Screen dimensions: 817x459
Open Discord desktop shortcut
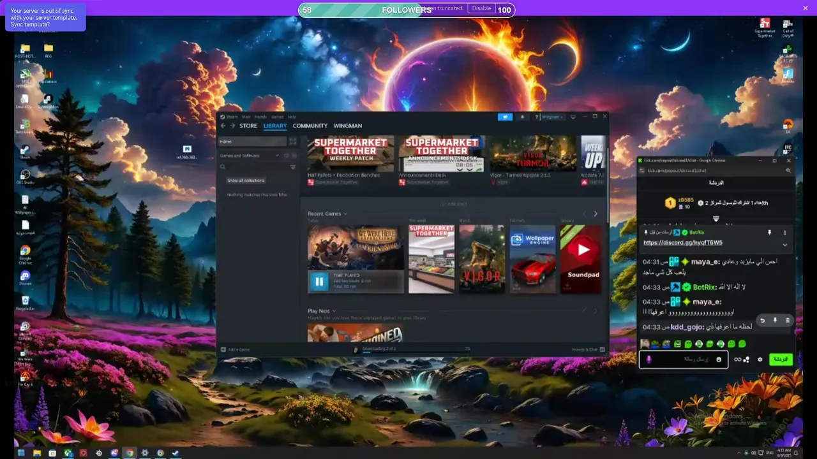[x=25, y=277]
